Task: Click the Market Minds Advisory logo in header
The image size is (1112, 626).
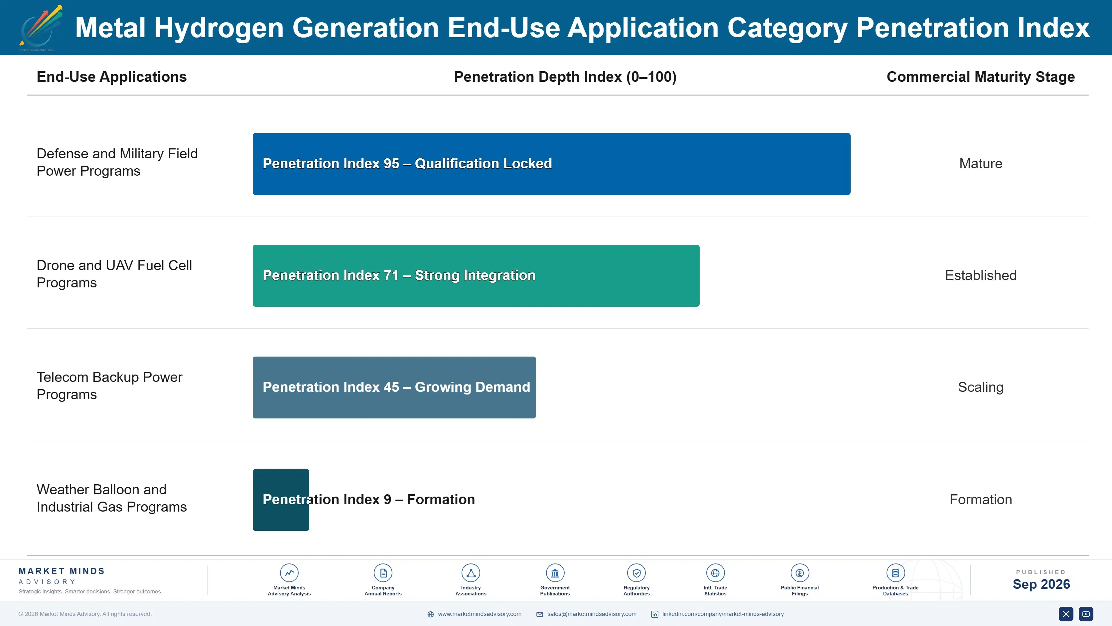Action: click(x=40, y=28)
